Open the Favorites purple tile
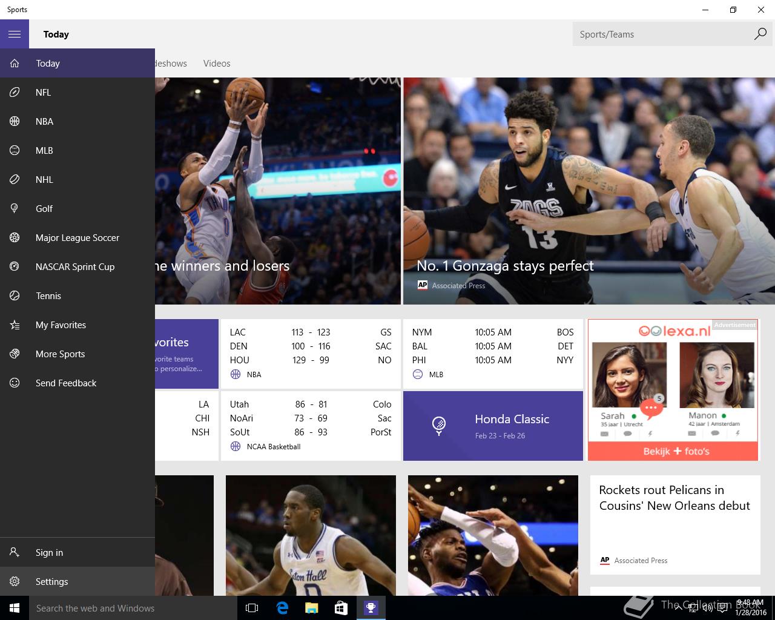Viewport: 775px width, 620px height. [x=186, y=354]
